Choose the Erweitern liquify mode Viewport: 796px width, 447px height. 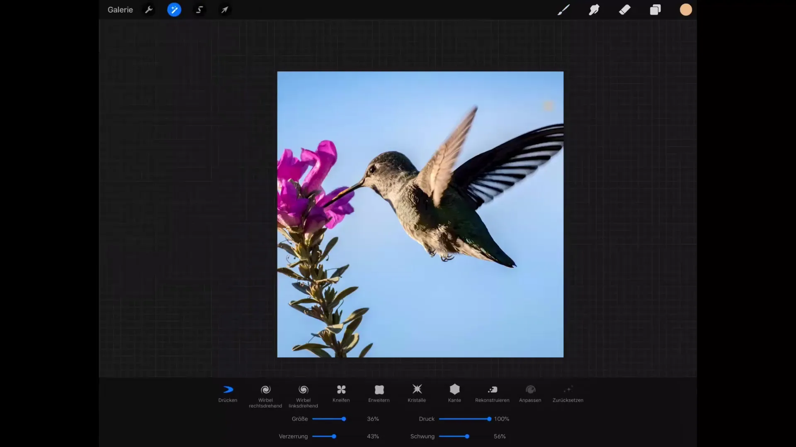point(379,394)
